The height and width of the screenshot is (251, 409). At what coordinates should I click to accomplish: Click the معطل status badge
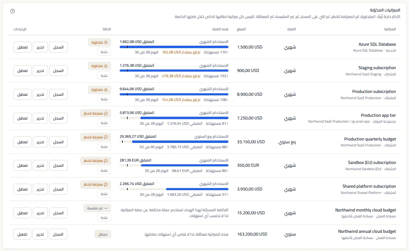pos(103,234)
